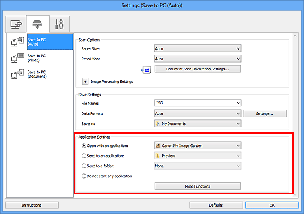Click the Defaults button

point(216,205)
